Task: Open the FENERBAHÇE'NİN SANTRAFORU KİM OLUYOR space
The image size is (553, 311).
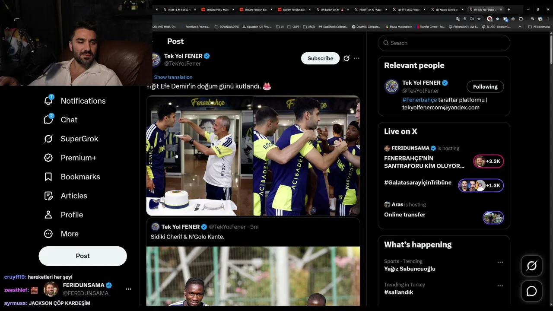Action: 424,162
